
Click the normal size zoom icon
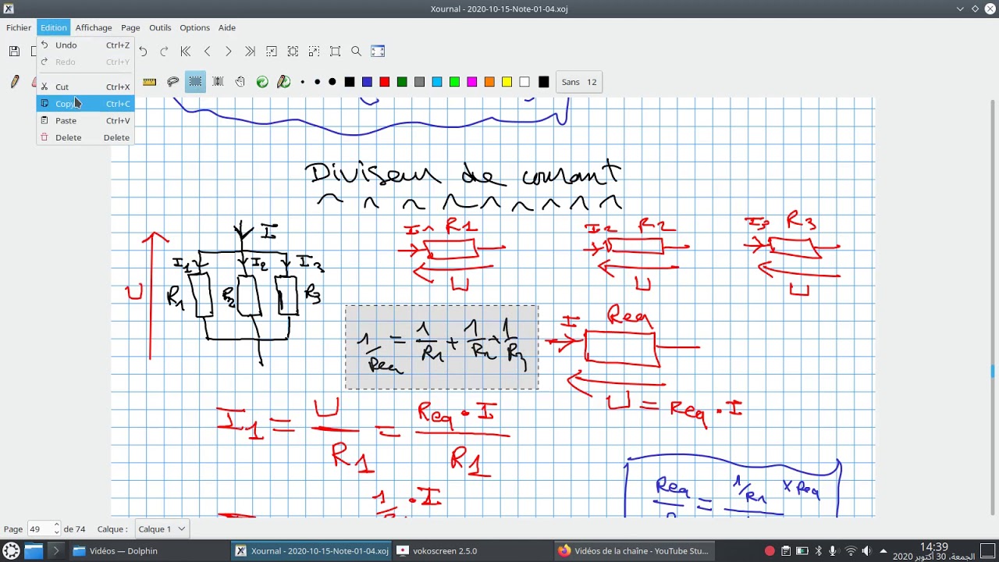tap(336, 52)
